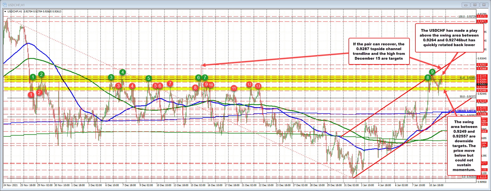The width and height of the screenshot is (491, 191).
Task: Click the 17 Dec 18:00 time label
Action: [x=232, y=185]
